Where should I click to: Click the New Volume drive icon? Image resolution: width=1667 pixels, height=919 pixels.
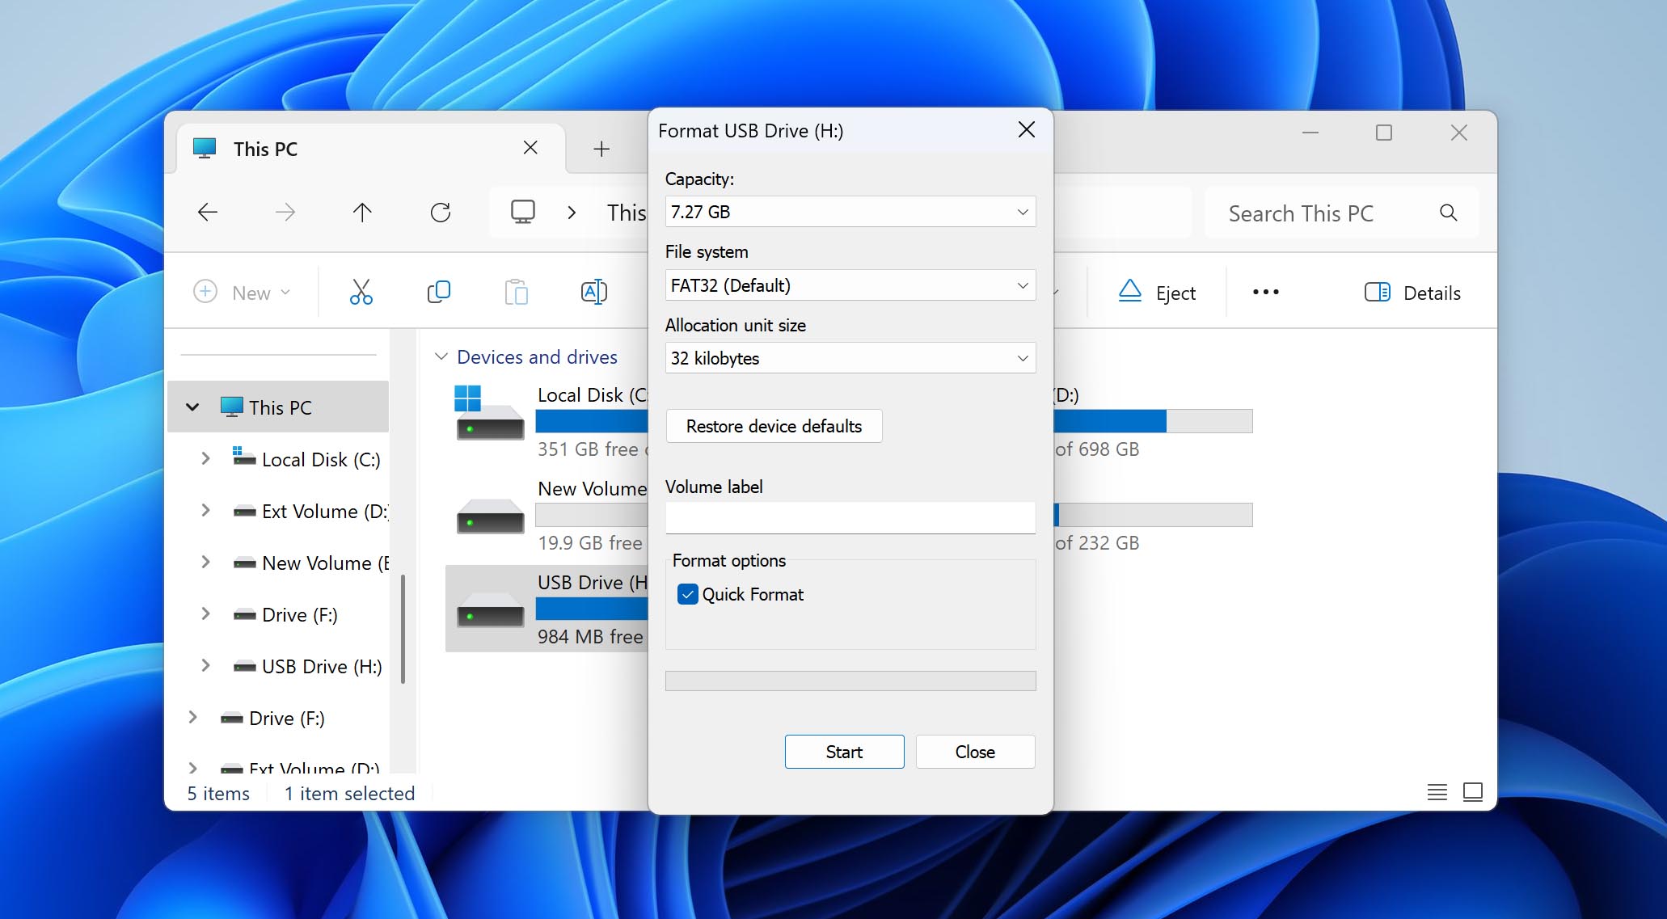[490, 516]
